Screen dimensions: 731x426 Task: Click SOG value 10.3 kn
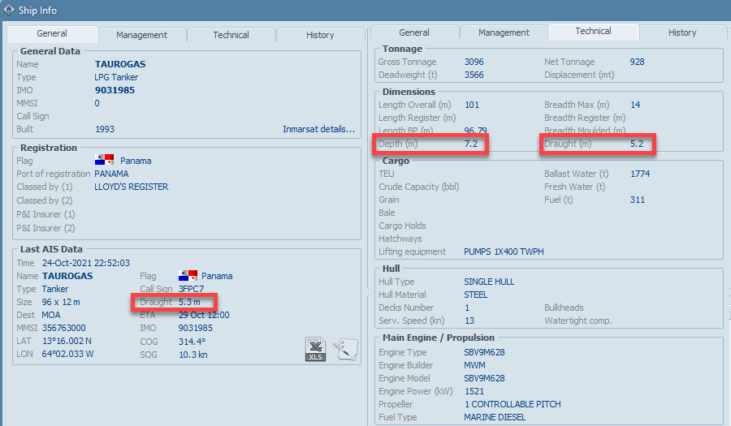[x=193, y=355]
